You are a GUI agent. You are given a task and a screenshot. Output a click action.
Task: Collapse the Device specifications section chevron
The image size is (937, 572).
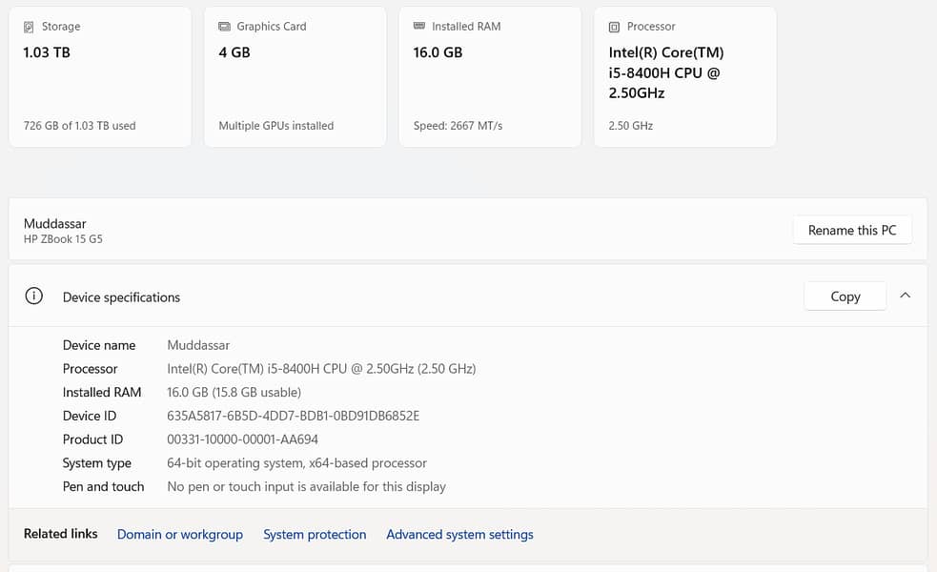point(906,296)
